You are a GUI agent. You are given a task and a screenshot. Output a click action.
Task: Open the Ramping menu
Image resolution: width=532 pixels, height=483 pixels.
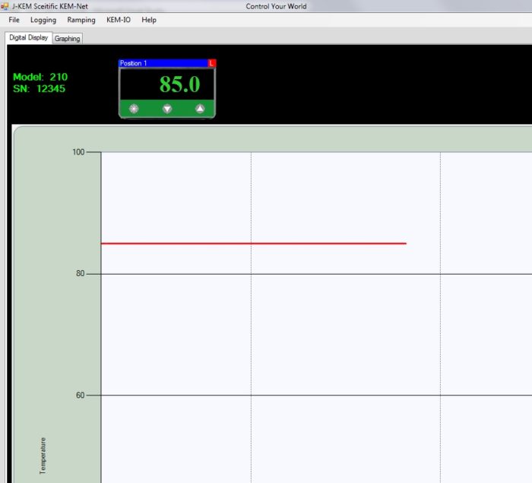81,20
